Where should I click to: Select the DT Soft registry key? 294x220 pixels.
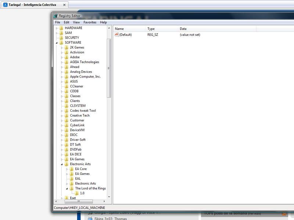coord(75,144)
